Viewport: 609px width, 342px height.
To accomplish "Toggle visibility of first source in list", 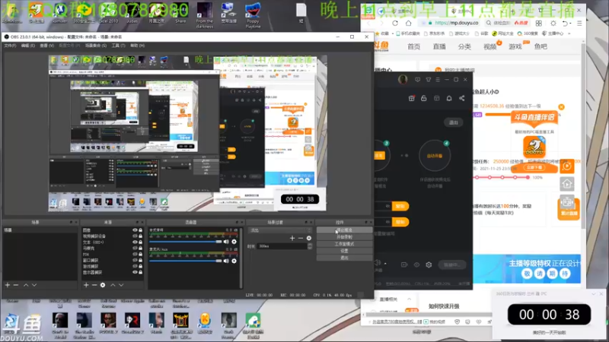I will tap(135, 230).
